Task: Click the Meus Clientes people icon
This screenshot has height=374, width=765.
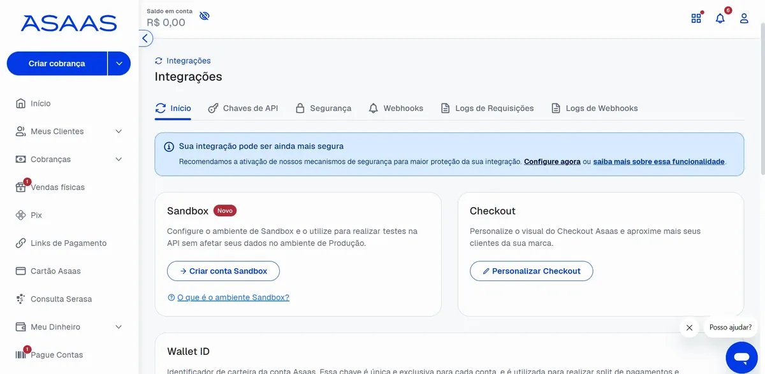Action: click(x=20, y=131)
